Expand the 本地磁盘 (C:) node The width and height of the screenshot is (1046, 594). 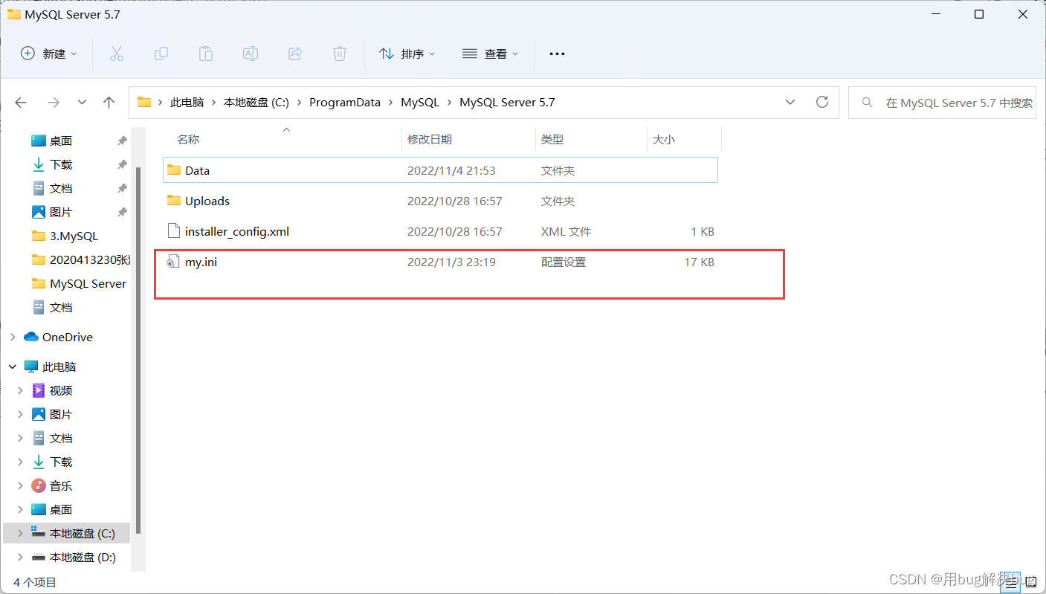click(22, 533)
